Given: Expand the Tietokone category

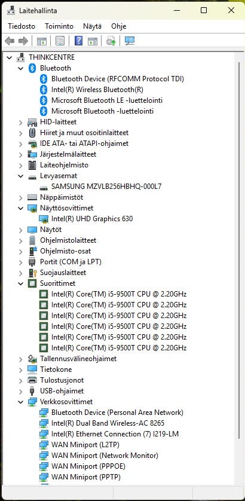Looking at the screenshot, I should (x=20, y=369).
